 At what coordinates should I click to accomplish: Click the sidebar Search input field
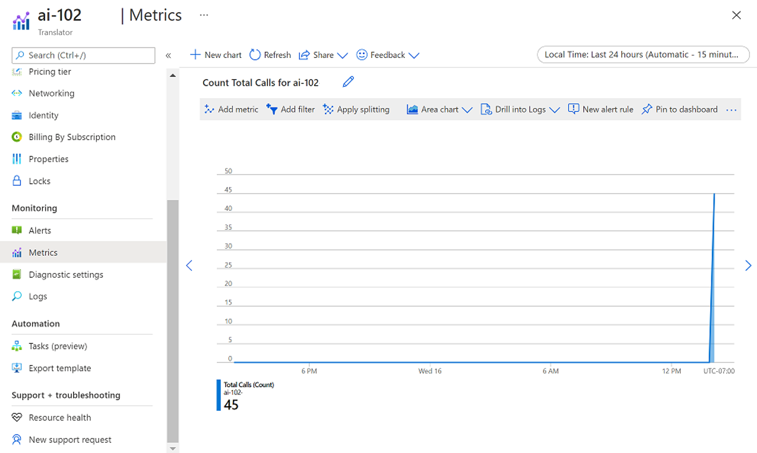[84, 55]
